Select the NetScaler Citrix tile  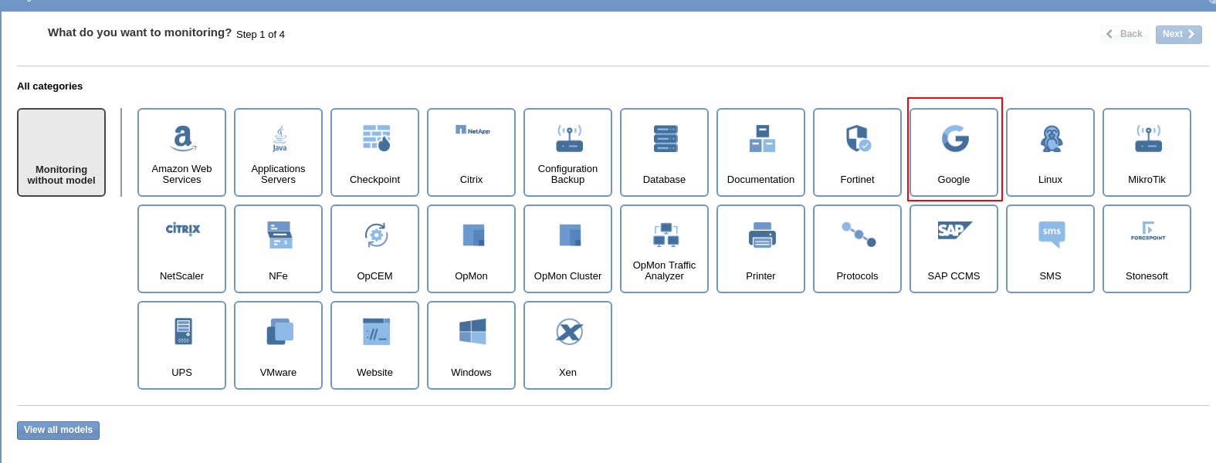[181, 248]
